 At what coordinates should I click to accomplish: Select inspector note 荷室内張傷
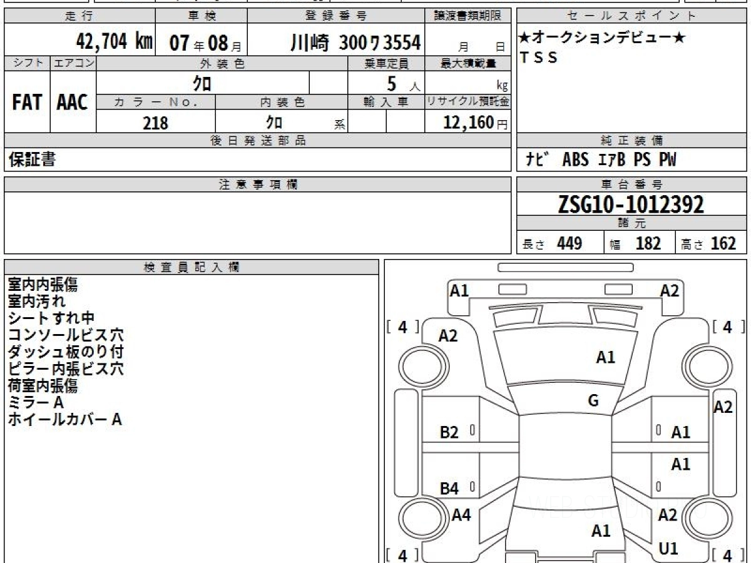click(43, 386)
